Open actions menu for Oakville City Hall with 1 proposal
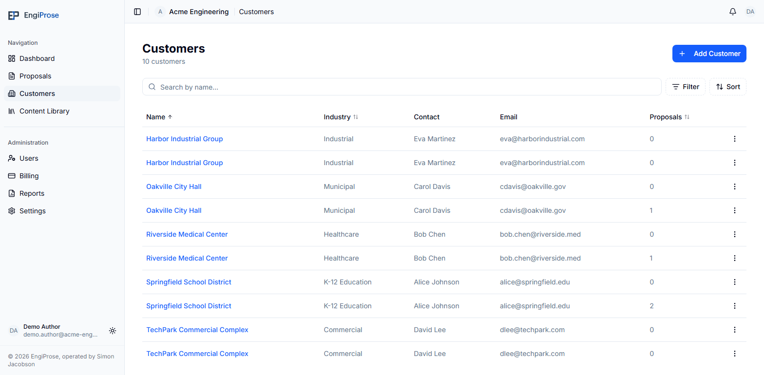This screenshot has width=764, height=375. 735,210
